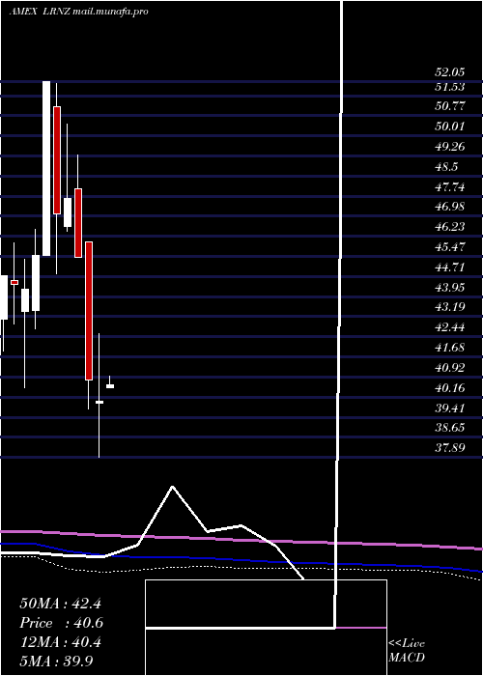The height and width of the screenshot is (676, 483).
Task: Click the 50MA : 42.4 readout
Action: 60,604
